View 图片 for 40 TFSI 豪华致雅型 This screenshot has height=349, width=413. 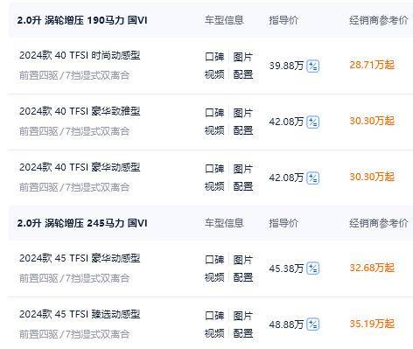tap(242, 113)
